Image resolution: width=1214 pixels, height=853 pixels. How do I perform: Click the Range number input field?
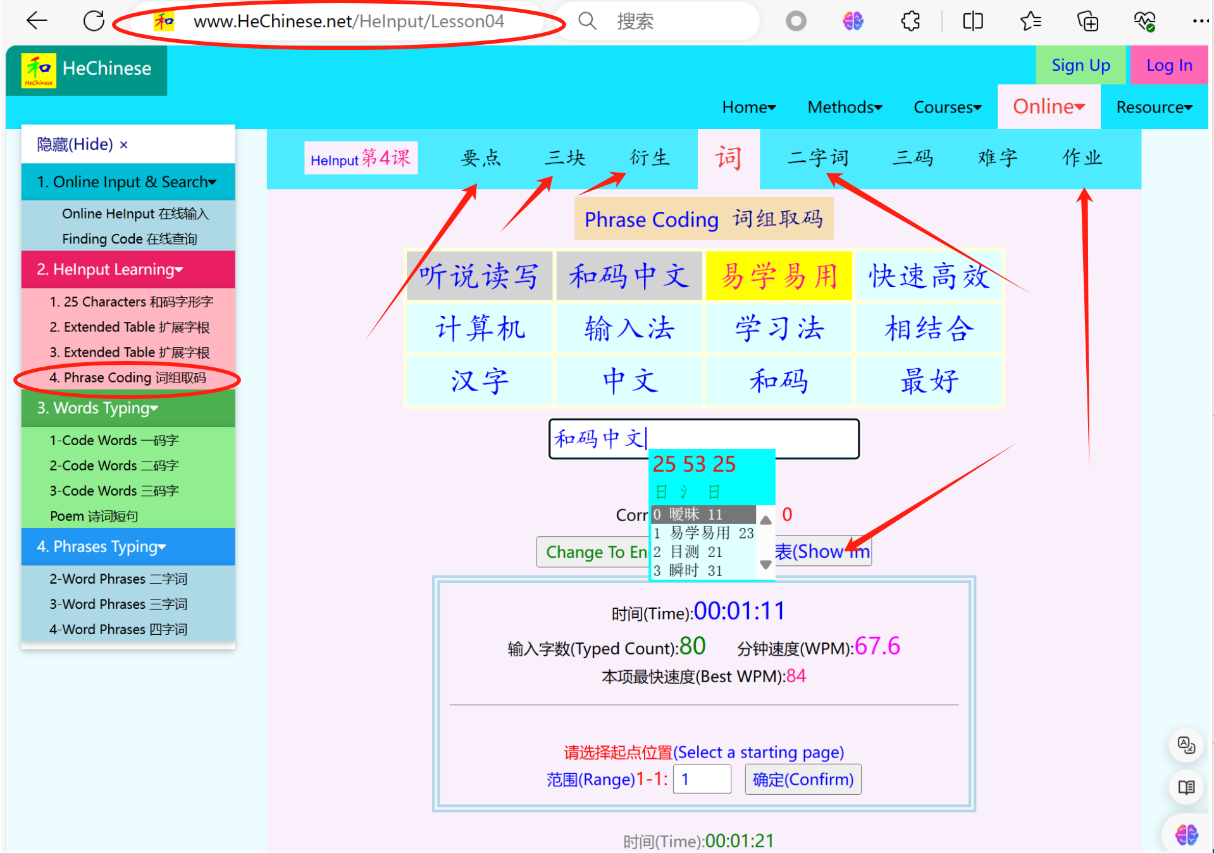(x=702, y=780)
